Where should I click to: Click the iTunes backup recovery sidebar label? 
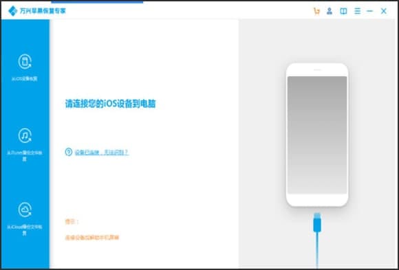tap(25, 156)
